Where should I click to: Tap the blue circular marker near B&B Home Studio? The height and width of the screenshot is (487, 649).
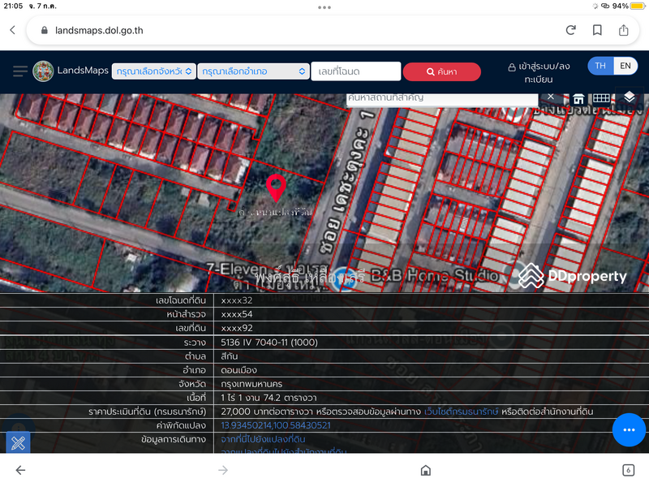pos(343,278)
